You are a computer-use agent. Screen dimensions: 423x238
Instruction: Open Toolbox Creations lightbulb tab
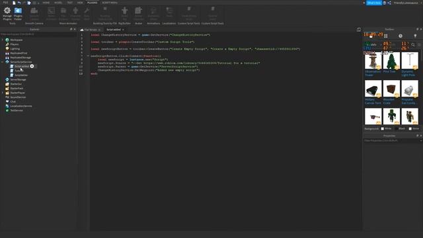pos(415,36)
